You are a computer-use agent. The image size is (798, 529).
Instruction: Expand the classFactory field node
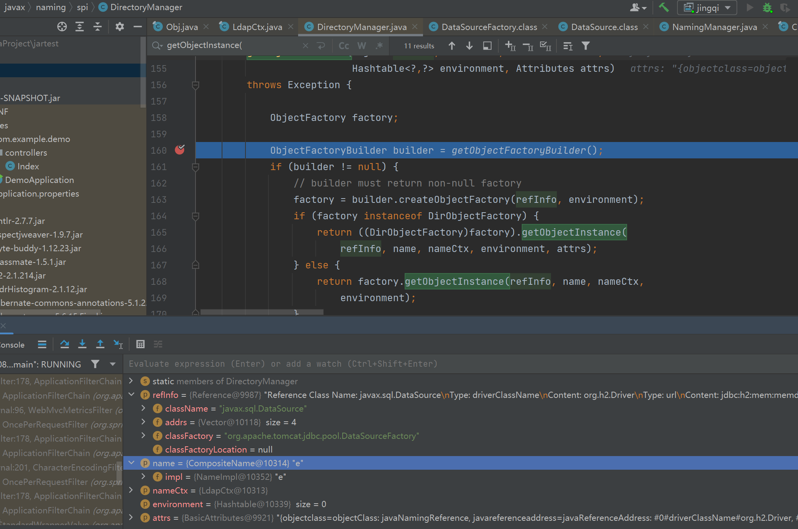coord(143,435)
